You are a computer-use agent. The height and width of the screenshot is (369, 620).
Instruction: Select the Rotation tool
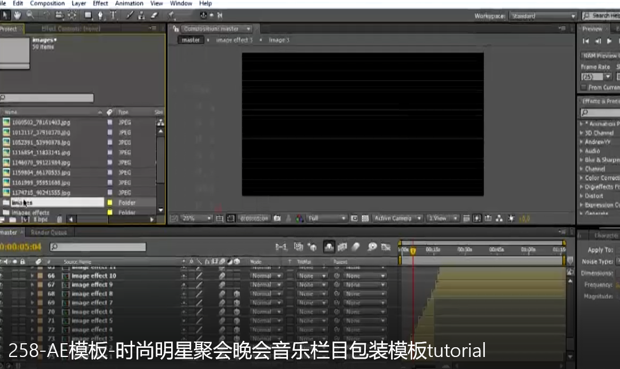(47, 15)
